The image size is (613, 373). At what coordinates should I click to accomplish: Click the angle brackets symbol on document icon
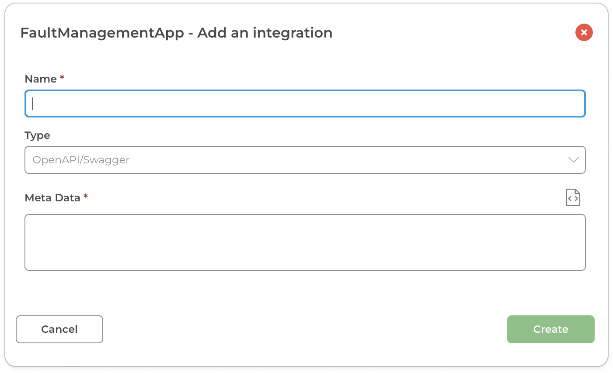[573, 199]
